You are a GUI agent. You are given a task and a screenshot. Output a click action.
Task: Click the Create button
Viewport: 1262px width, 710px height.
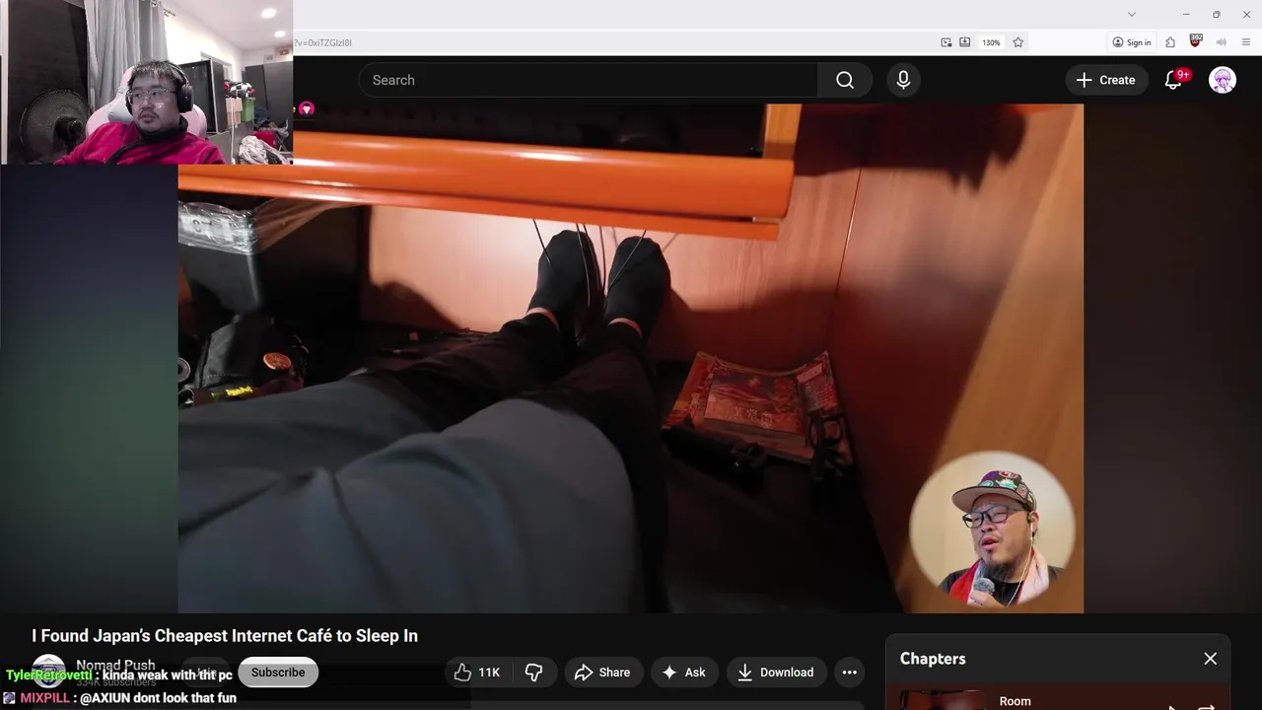tap(1106, 80)
